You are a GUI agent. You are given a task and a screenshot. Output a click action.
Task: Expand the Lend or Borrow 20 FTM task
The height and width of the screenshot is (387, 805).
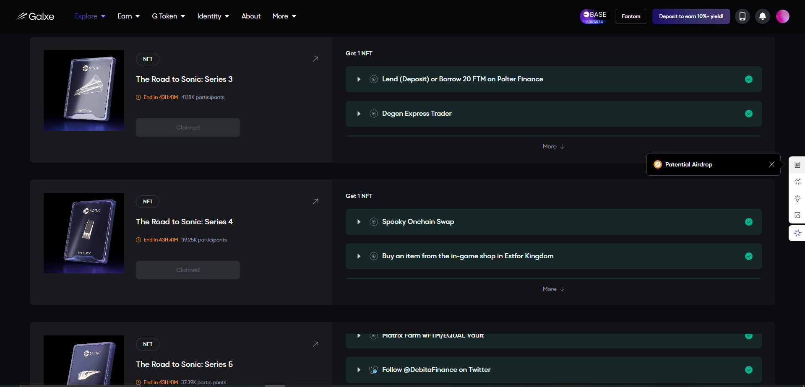click(x=359, y=79)
